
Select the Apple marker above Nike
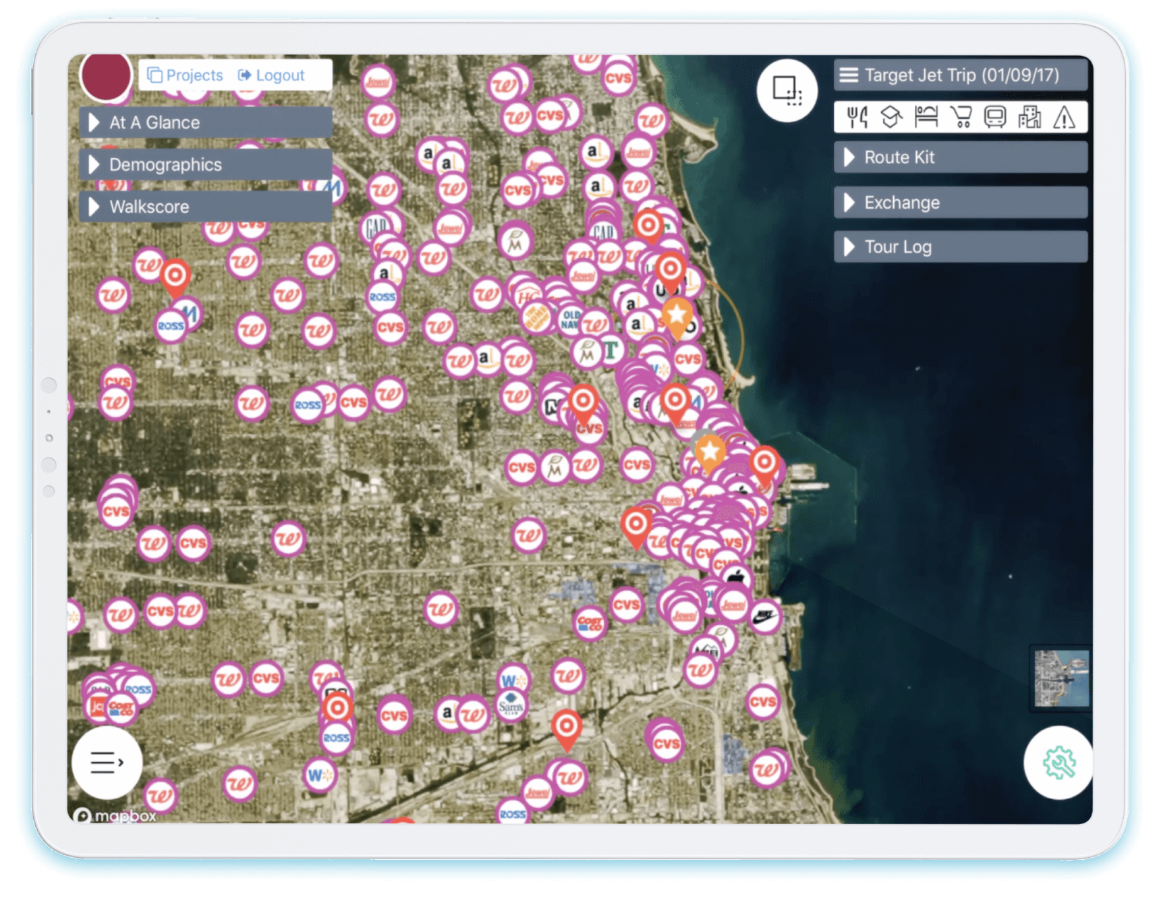click(737, 578)
